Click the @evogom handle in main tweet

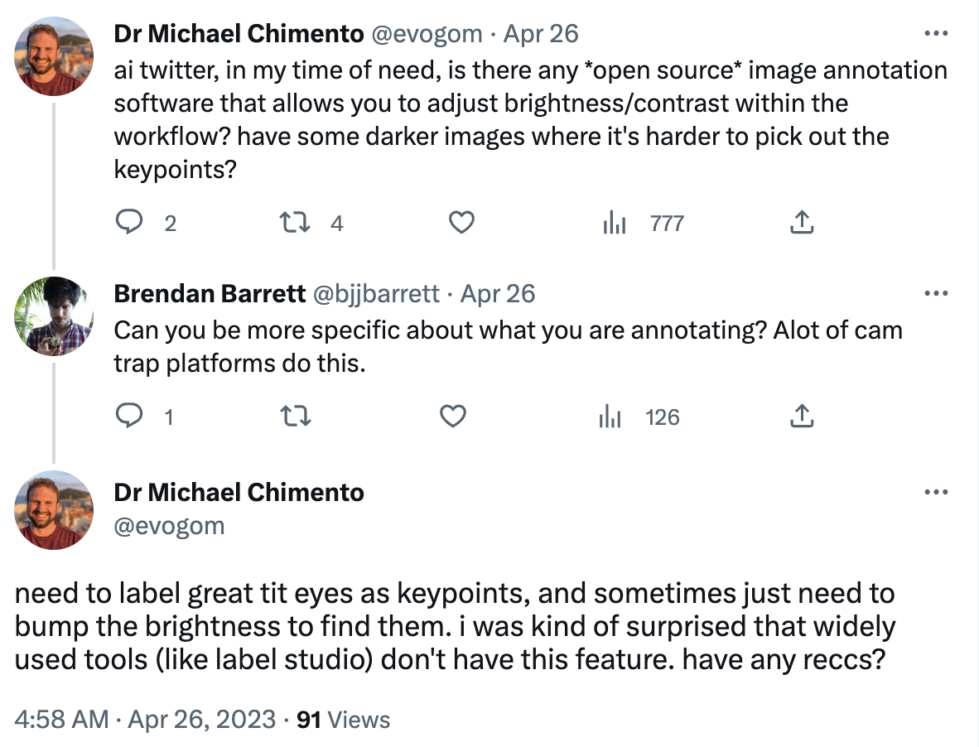pos(169,525)
